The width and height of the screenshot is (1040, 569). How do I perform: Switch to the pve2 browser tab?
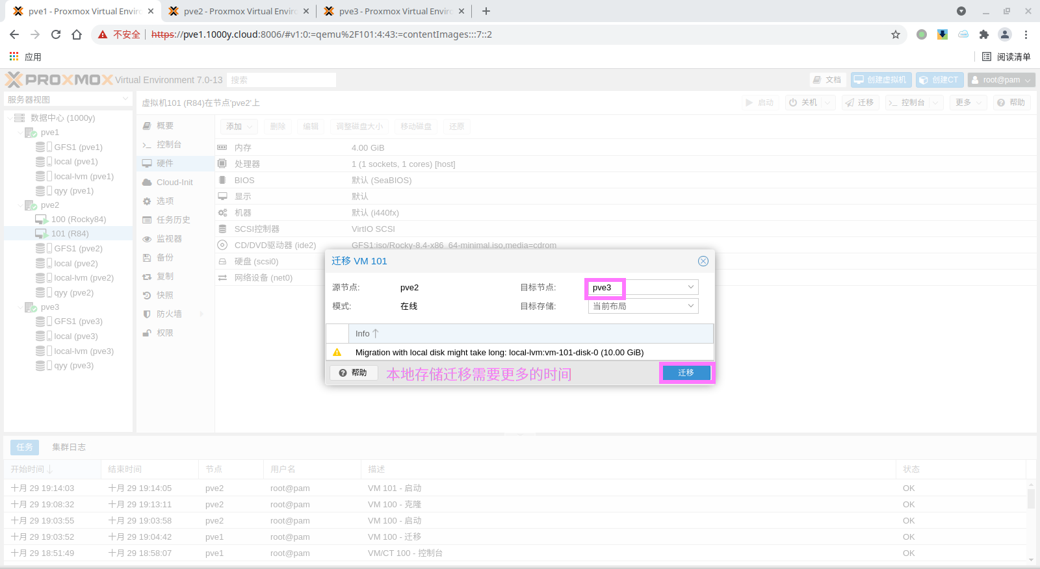click(x=240, y=11)
